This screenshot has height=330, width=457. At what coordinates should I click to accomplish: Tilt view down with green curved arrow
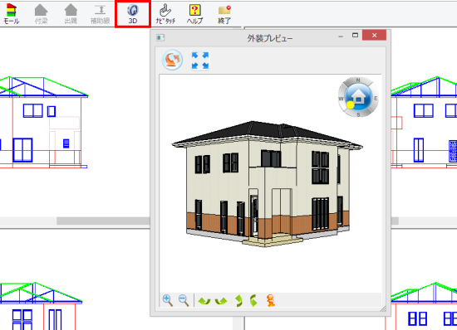pos(253,301)
